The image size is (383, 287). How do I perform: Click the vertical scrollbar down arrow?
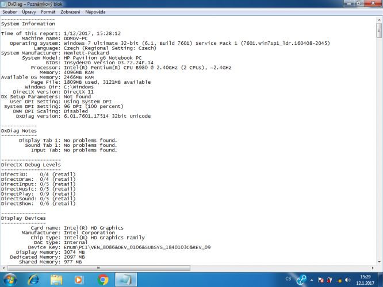point(379,262)
